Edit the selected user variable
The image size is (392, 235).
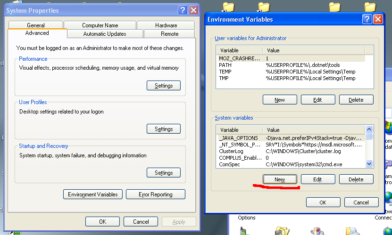click(318, 100)
